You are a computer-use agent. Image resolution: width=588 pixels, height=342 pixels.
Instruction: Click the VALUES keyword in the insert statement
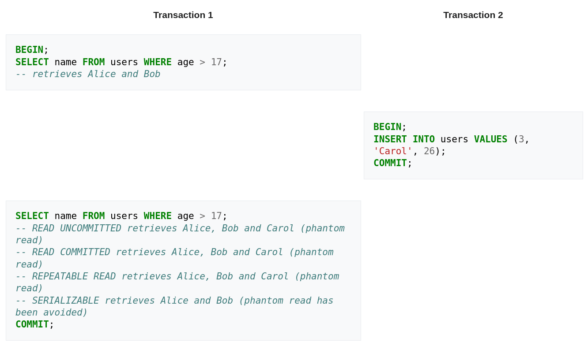pyautogui.click(x=490, y=139)
